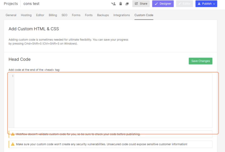Click the Projects breadcrumb label
Viewport: 225px width, 152px height.
point(11,3)
